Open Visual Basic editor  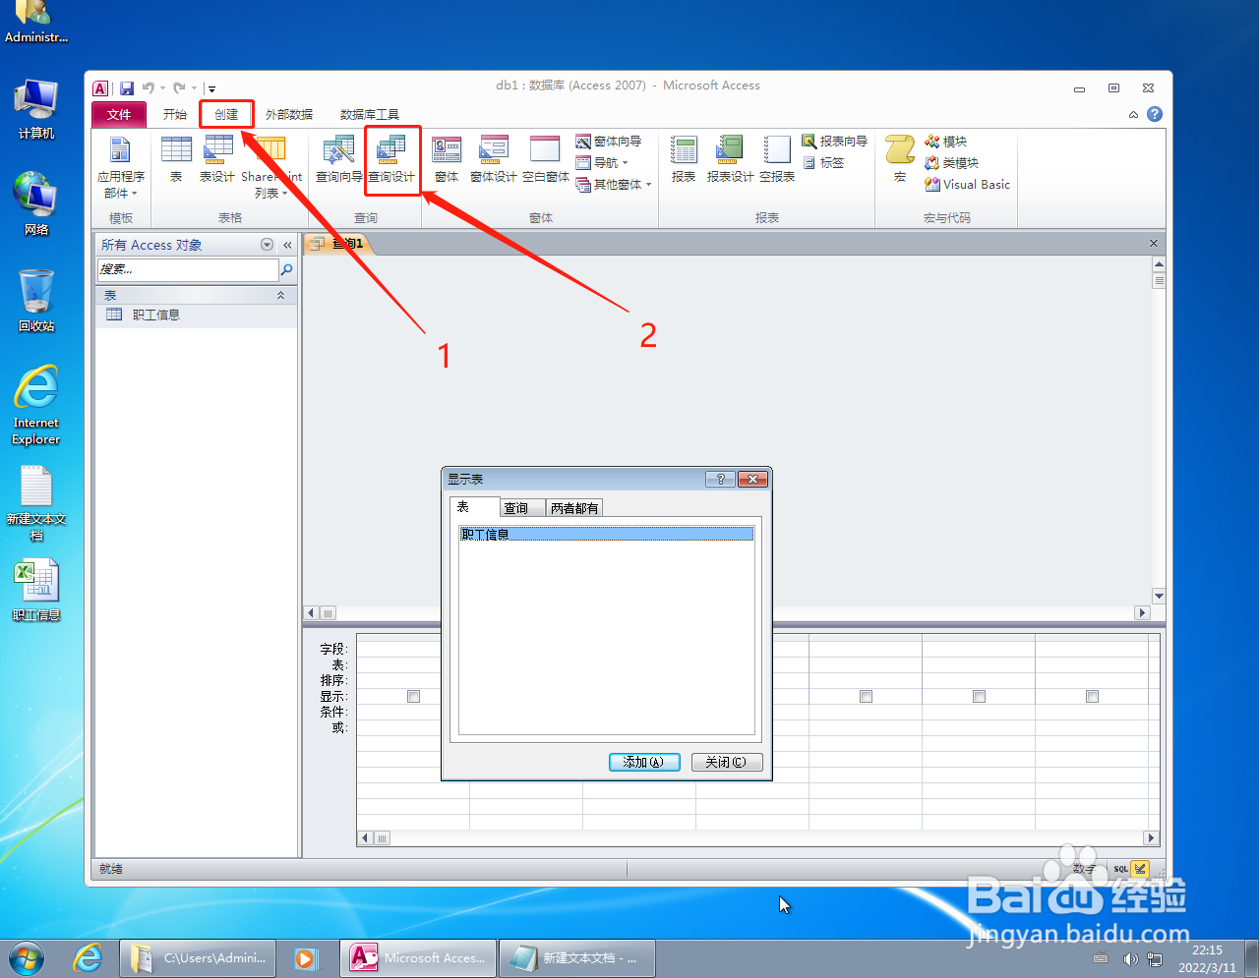click(x=967, y=185)
